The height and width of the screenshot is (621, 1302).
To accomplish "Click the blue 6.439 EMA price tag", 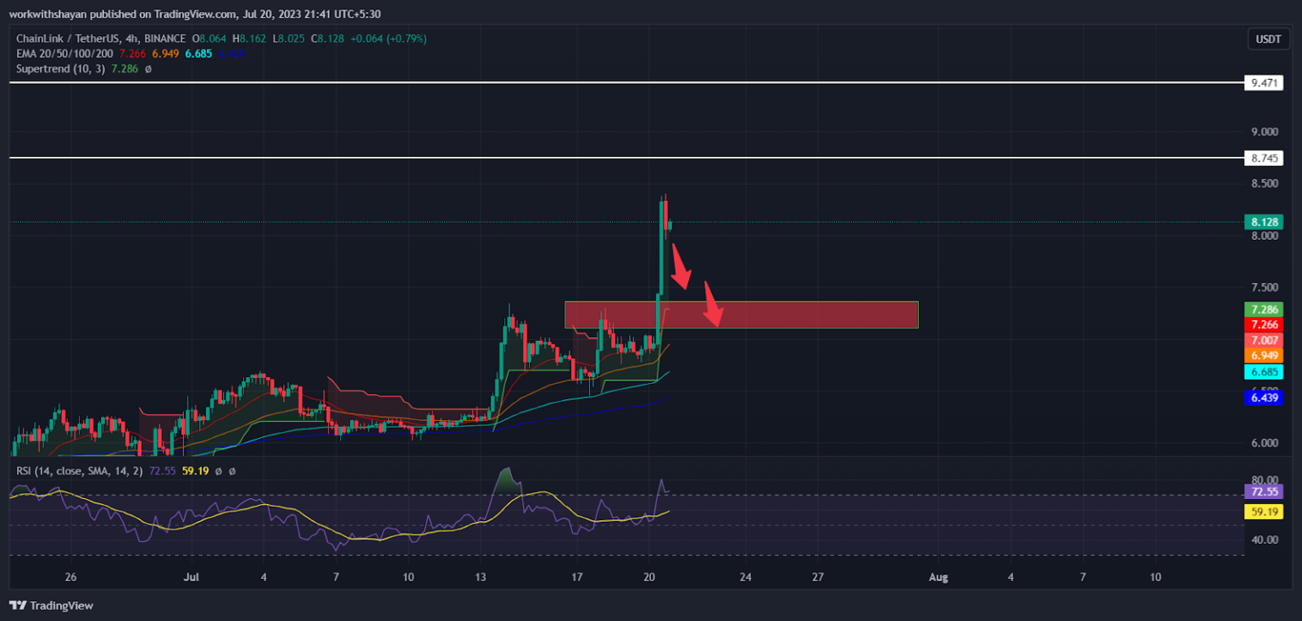I will click(x=1263, y=397).
